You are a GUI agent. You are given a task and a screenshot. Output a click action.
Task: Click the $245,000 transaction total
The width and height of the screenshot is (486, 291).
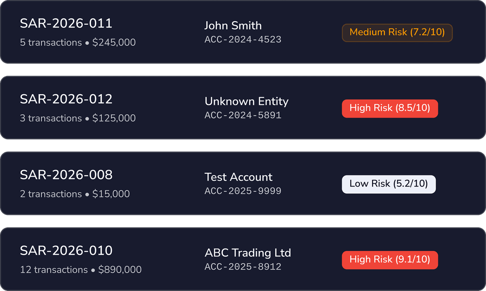[114, 42]
